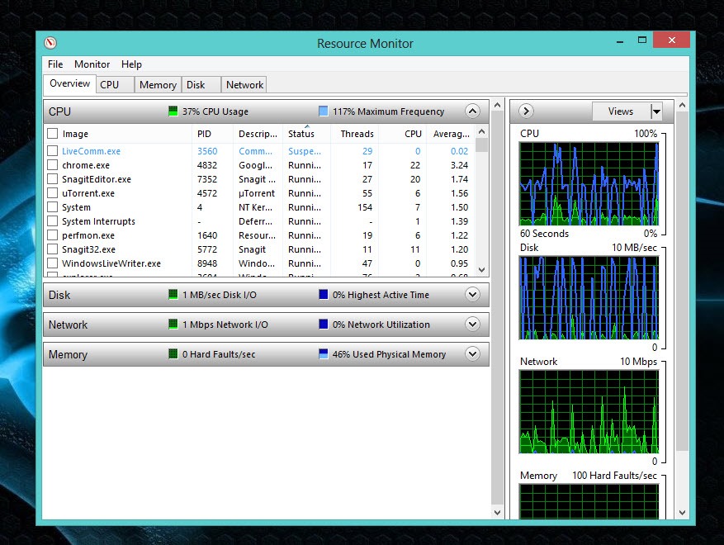The image size is (724, 545).
Task: Click the Disk activity graph
Action: point(589,298)
